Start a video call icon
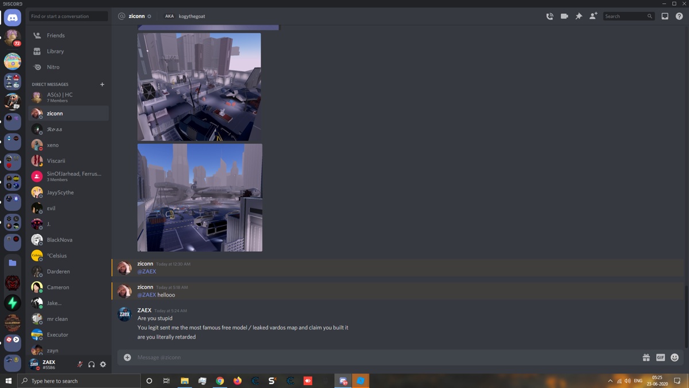Screen dimensions: 689x388 point(564,16)
